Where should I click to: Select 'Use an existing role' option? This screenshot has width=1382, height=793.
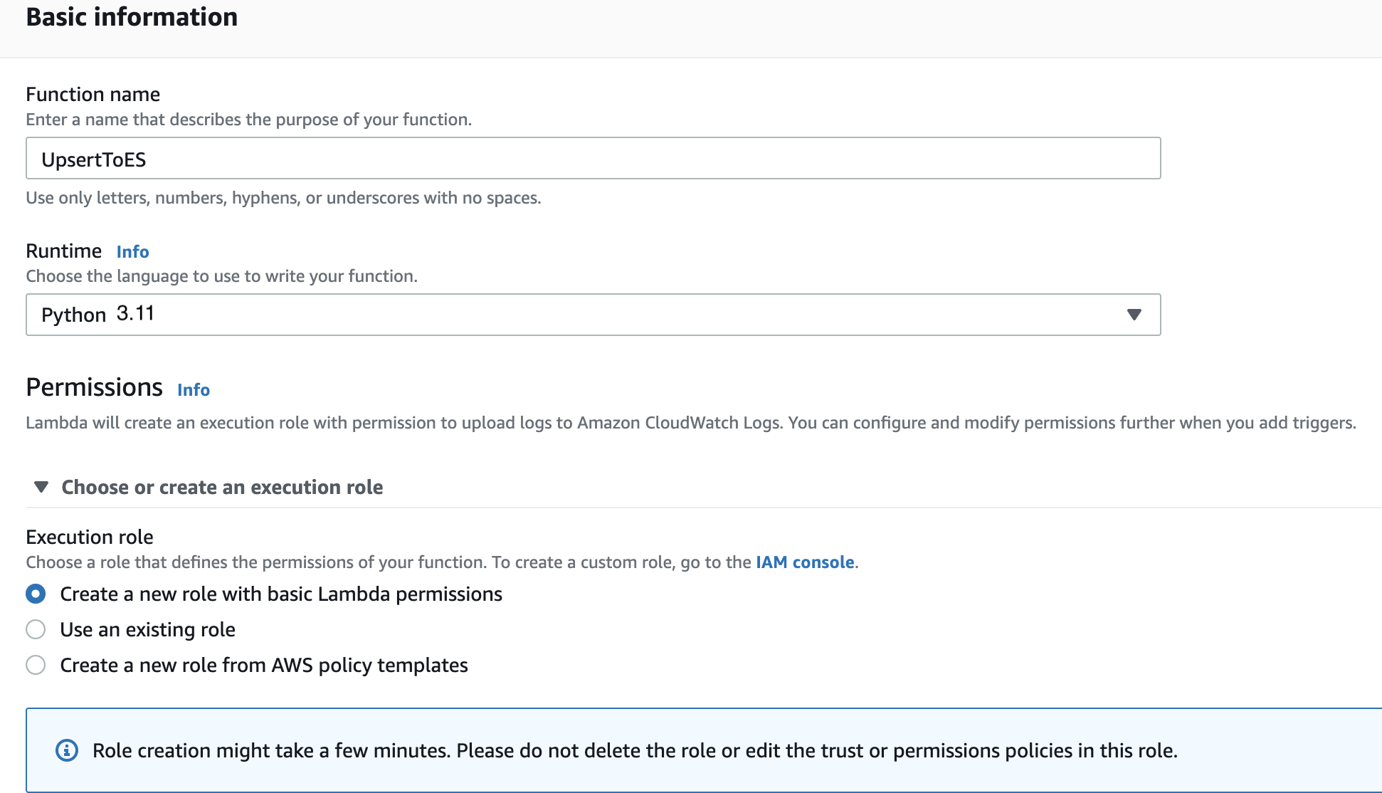36,629
